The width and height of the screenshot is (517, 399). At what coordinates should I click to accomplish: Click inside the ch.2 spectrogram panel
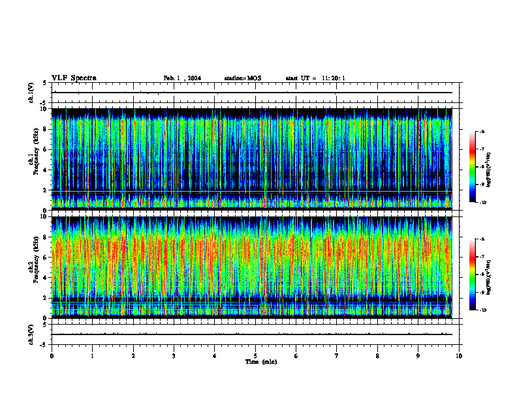click(x=251, y=267)
